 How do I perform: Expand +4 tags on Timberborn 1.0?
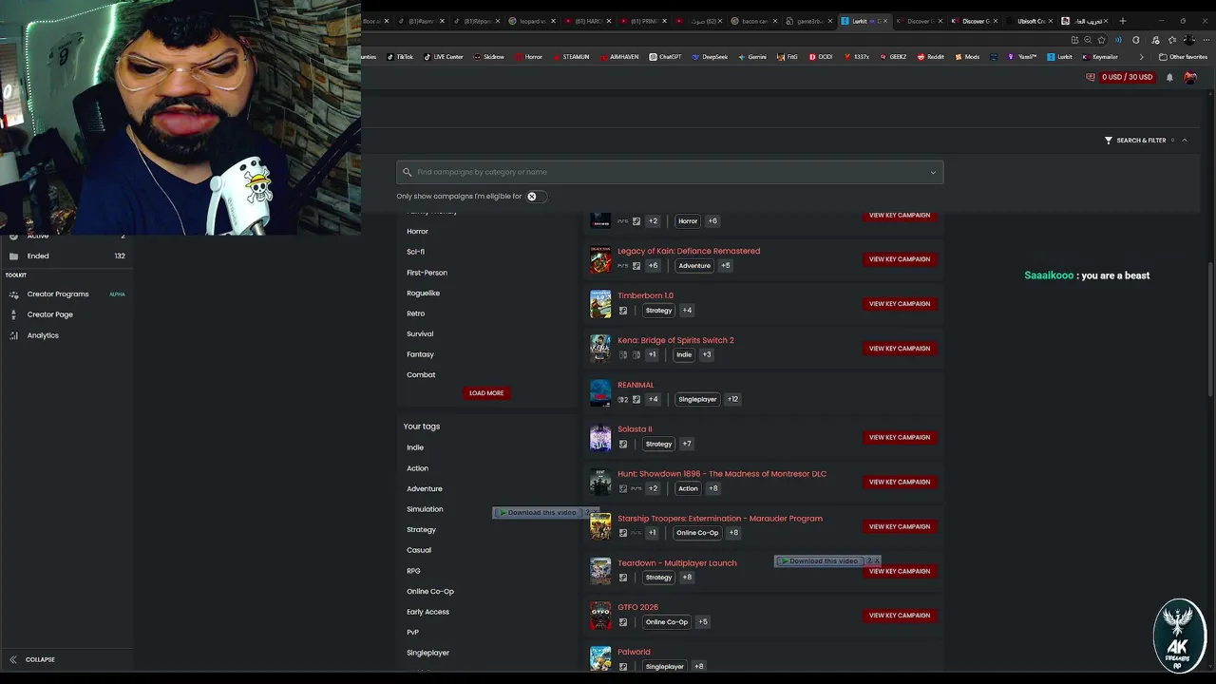pyautogui.click(x=687, y=311)
